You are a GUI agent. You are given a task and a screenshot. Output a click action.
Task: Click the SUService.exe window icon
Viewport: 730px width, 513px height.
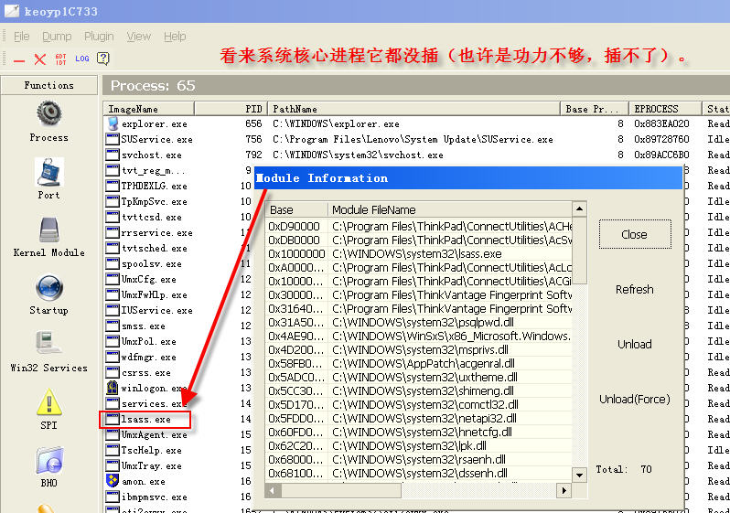(113, 139)
